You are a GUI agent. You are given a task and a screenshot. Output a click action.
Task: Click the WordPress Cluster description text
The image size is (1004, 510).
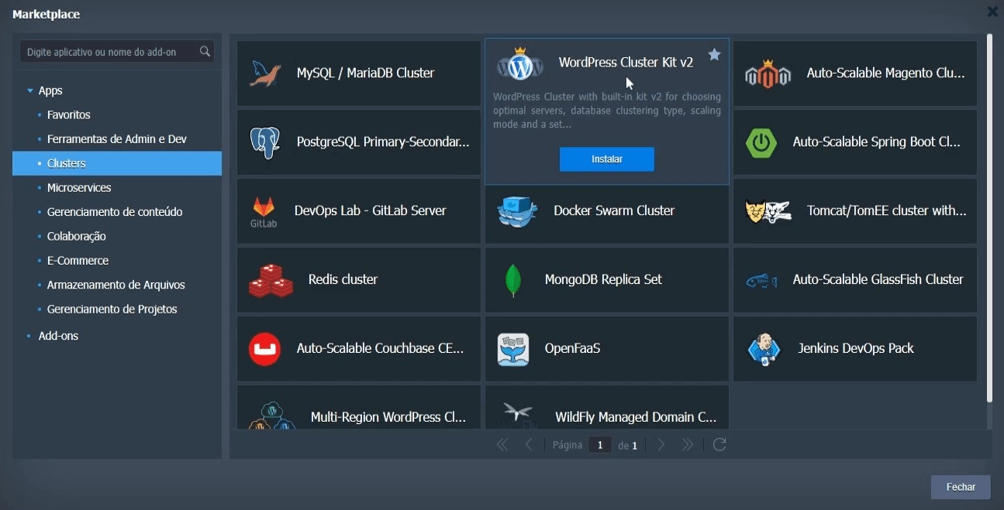click(x=607, y=111)
